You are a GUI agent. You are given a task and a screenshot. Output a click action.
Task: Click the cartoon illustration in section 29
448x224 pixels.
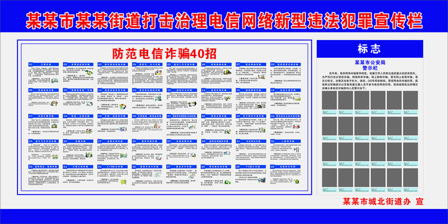[x=193, y=156]
